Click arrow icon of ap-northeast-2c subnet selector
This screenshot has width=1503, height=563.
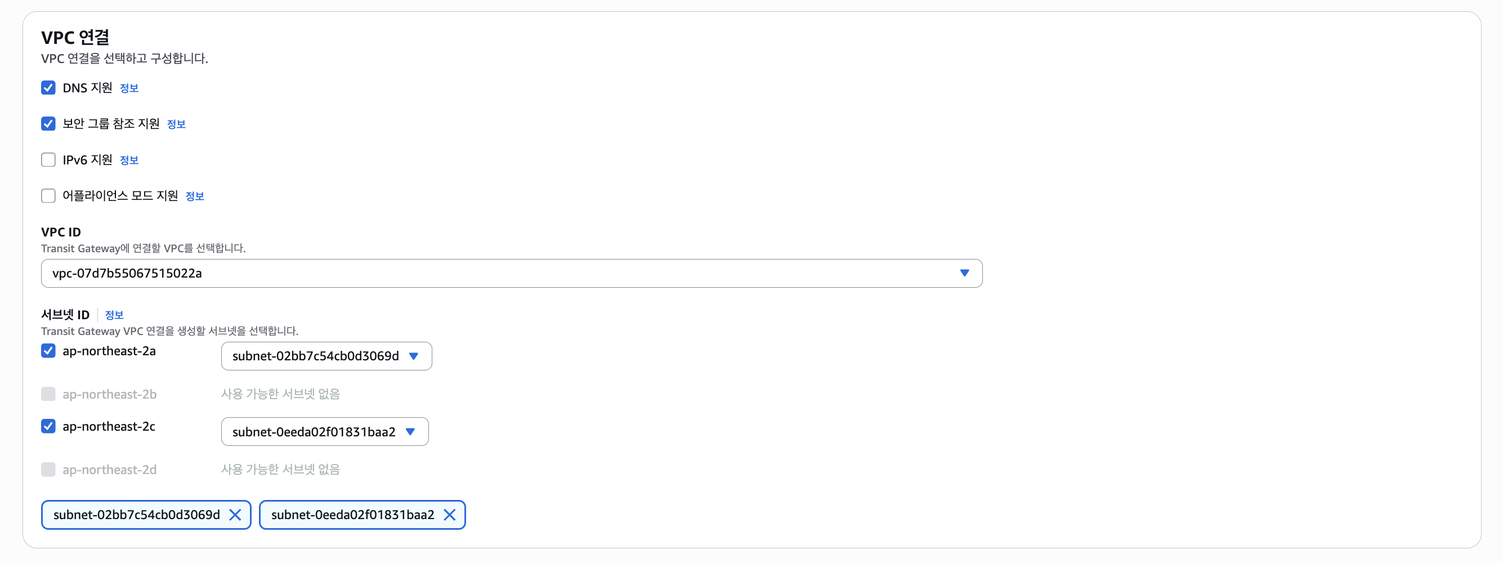coord(410,432)
